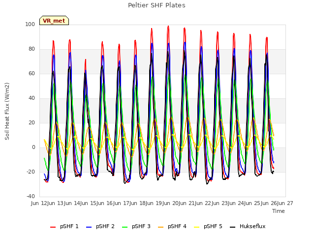Click the -20 y-axis tick label

coord(31,172)
